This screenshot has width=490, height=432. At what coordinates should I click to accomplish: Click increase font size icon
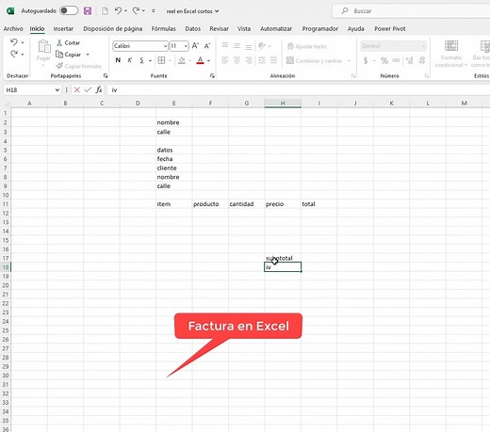pyautogui.click(x=195, y=46)
